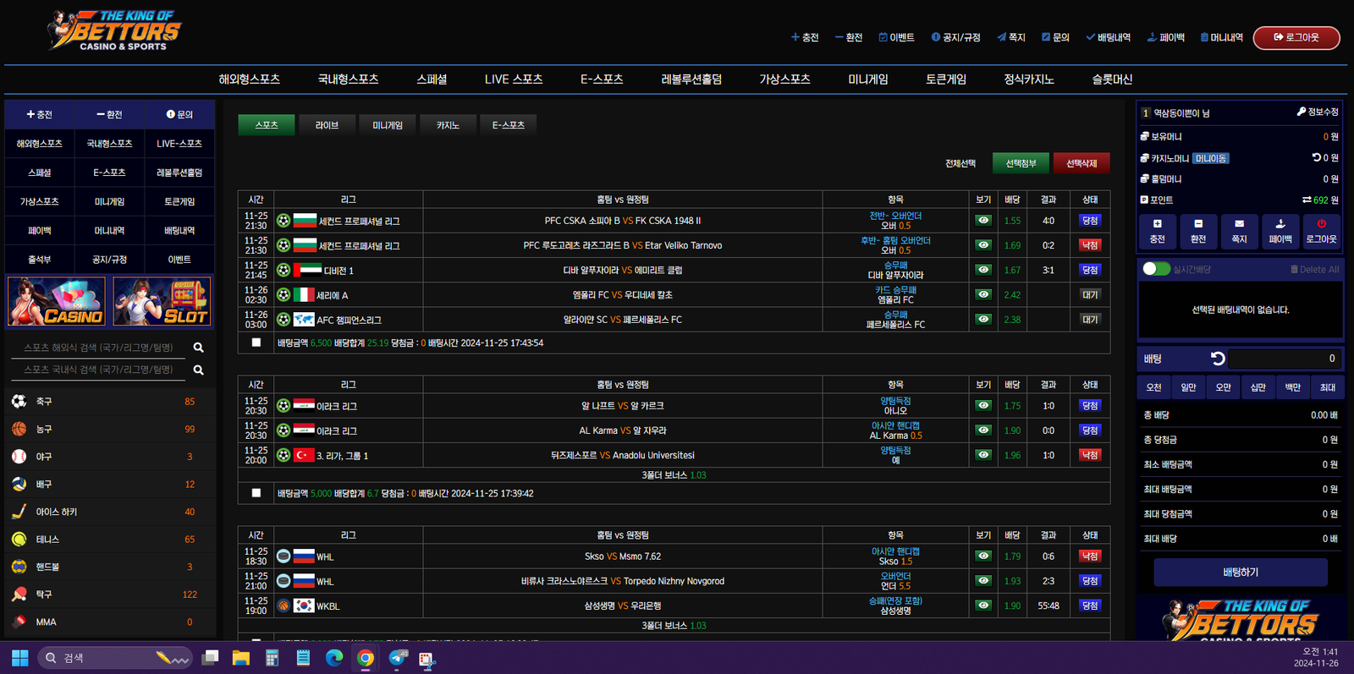Click the 충전 plus icon in user panel
The width and height of the screenshot is (1354, 674).
point(1157,224)
